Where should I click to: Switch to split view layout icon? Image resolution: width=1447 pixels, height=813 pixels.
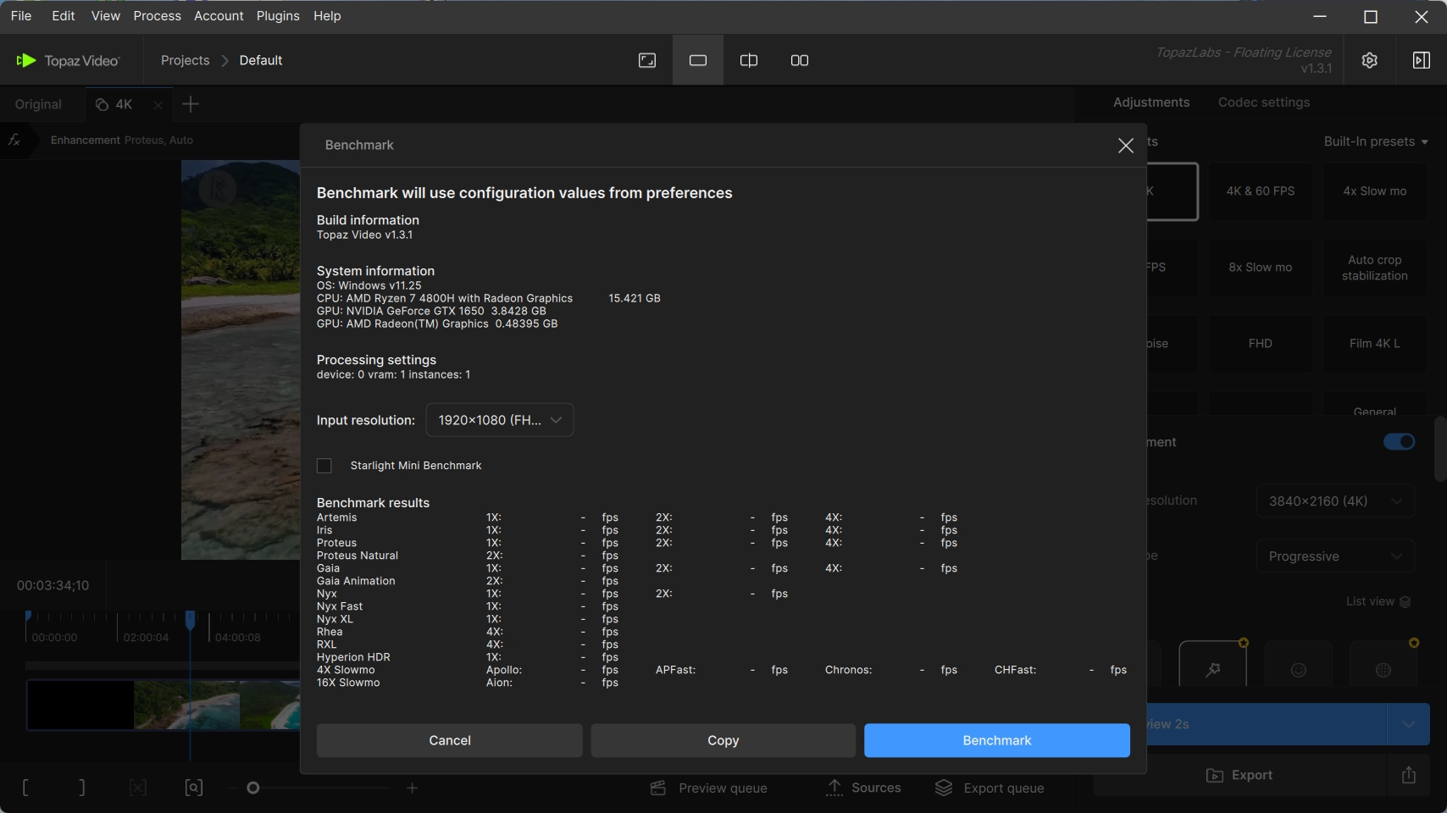coord(749,60)
